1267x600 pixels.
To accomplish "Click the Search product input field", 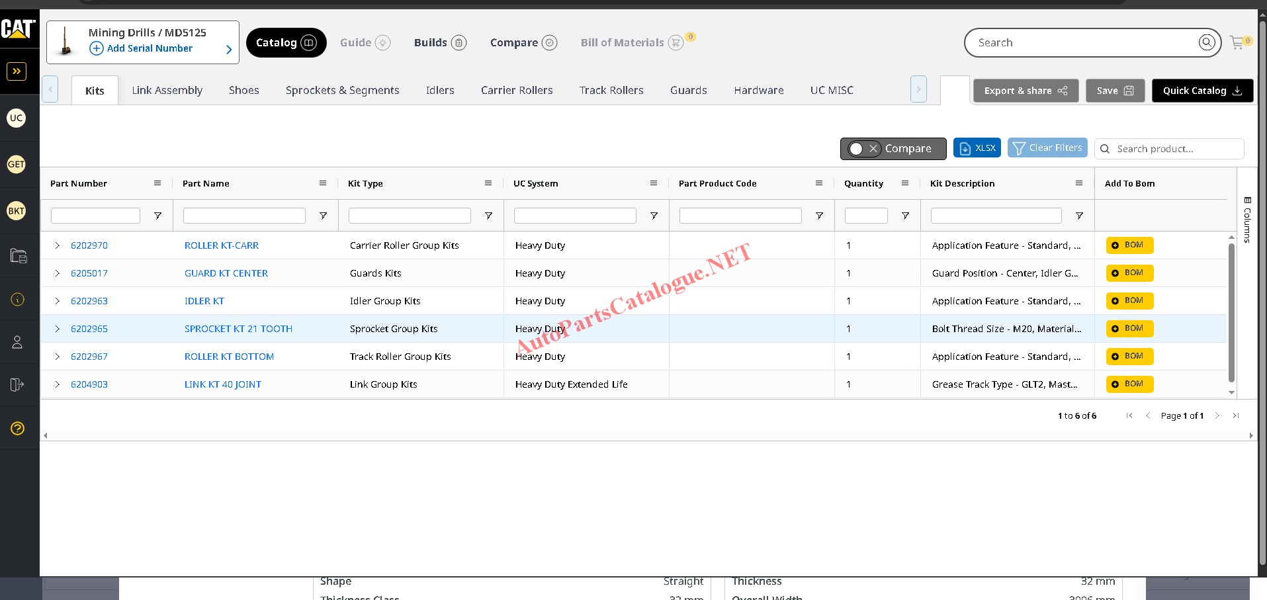I will [x=1176, y=149].
